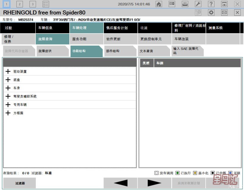Expand the 驱动装置 node
Screen dimensions: 244x190
[x=8, y=72]
